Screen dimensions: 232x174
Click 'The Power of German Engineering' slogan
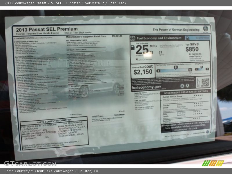tap(176, 30)
